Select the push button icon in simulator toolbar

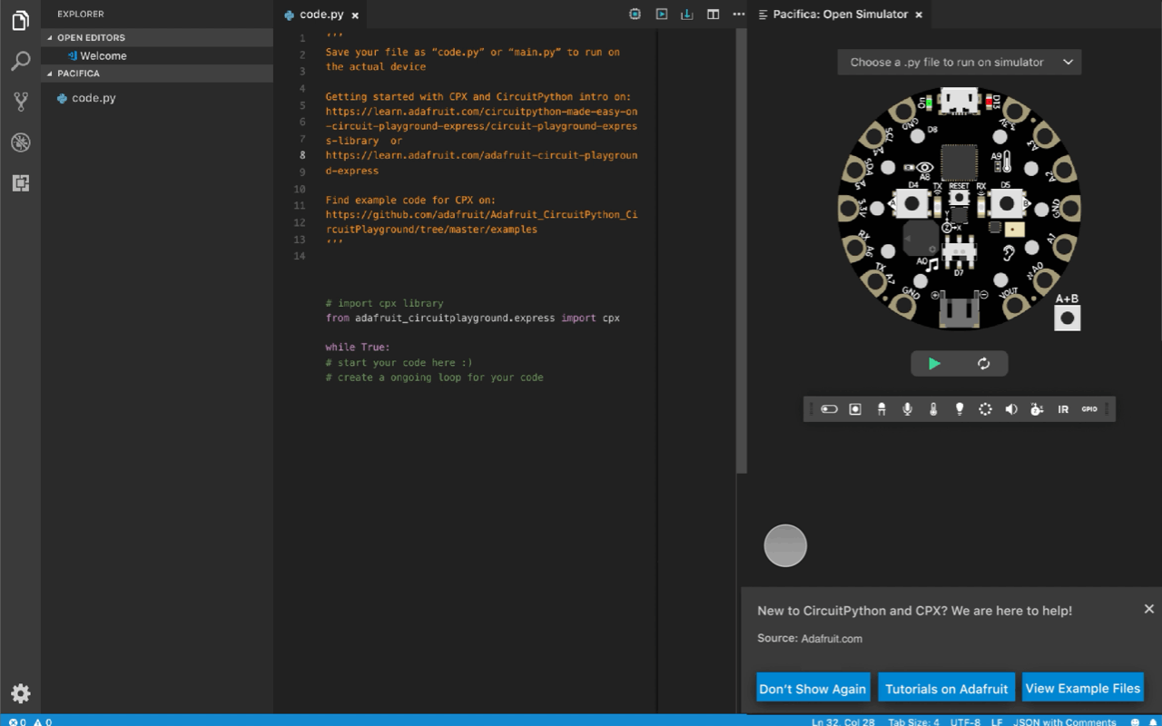tap(855, 409)
